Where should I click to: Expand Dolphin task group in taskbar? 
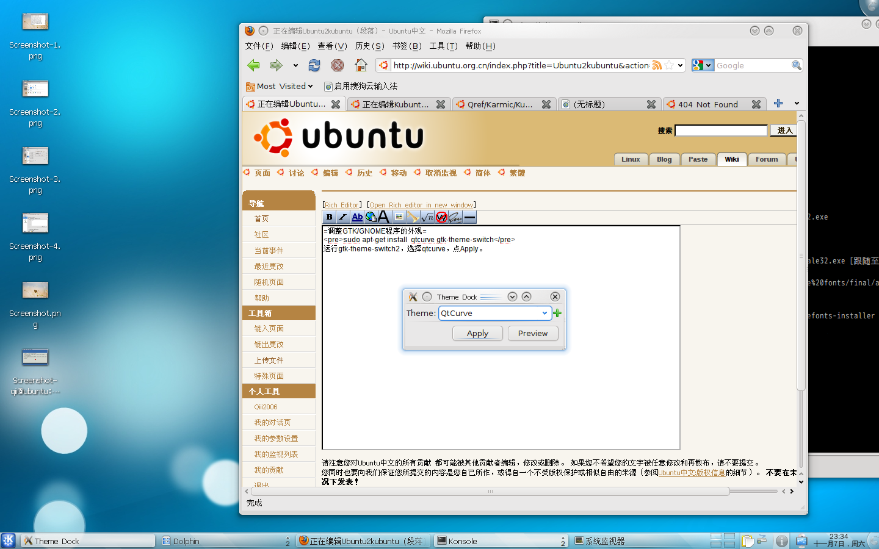tap(288, 541)
